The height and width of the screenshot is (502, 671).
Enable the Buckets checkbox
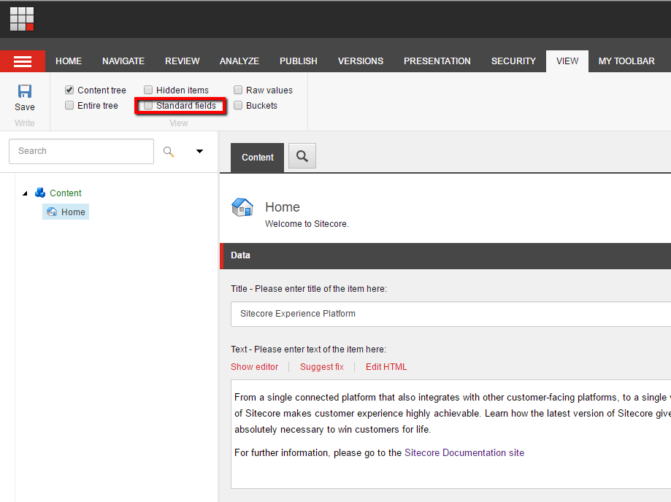tap(238, 105)
